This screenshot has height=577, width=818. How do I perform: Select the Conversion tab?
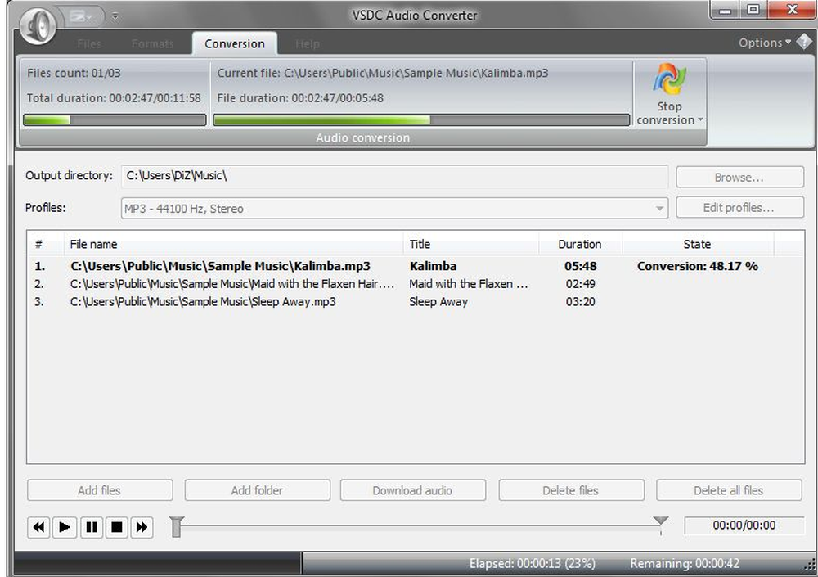[x=235, y=44]
